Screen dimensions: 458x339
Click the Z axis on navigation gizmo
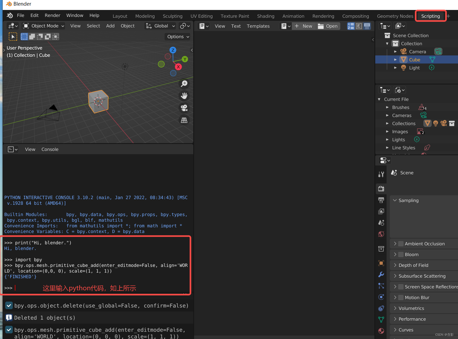pyautogui.click(x=173, y=50)
